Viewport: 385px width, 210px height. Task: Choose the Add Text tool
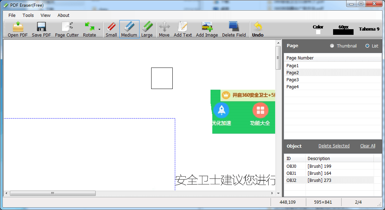[183, 29]
